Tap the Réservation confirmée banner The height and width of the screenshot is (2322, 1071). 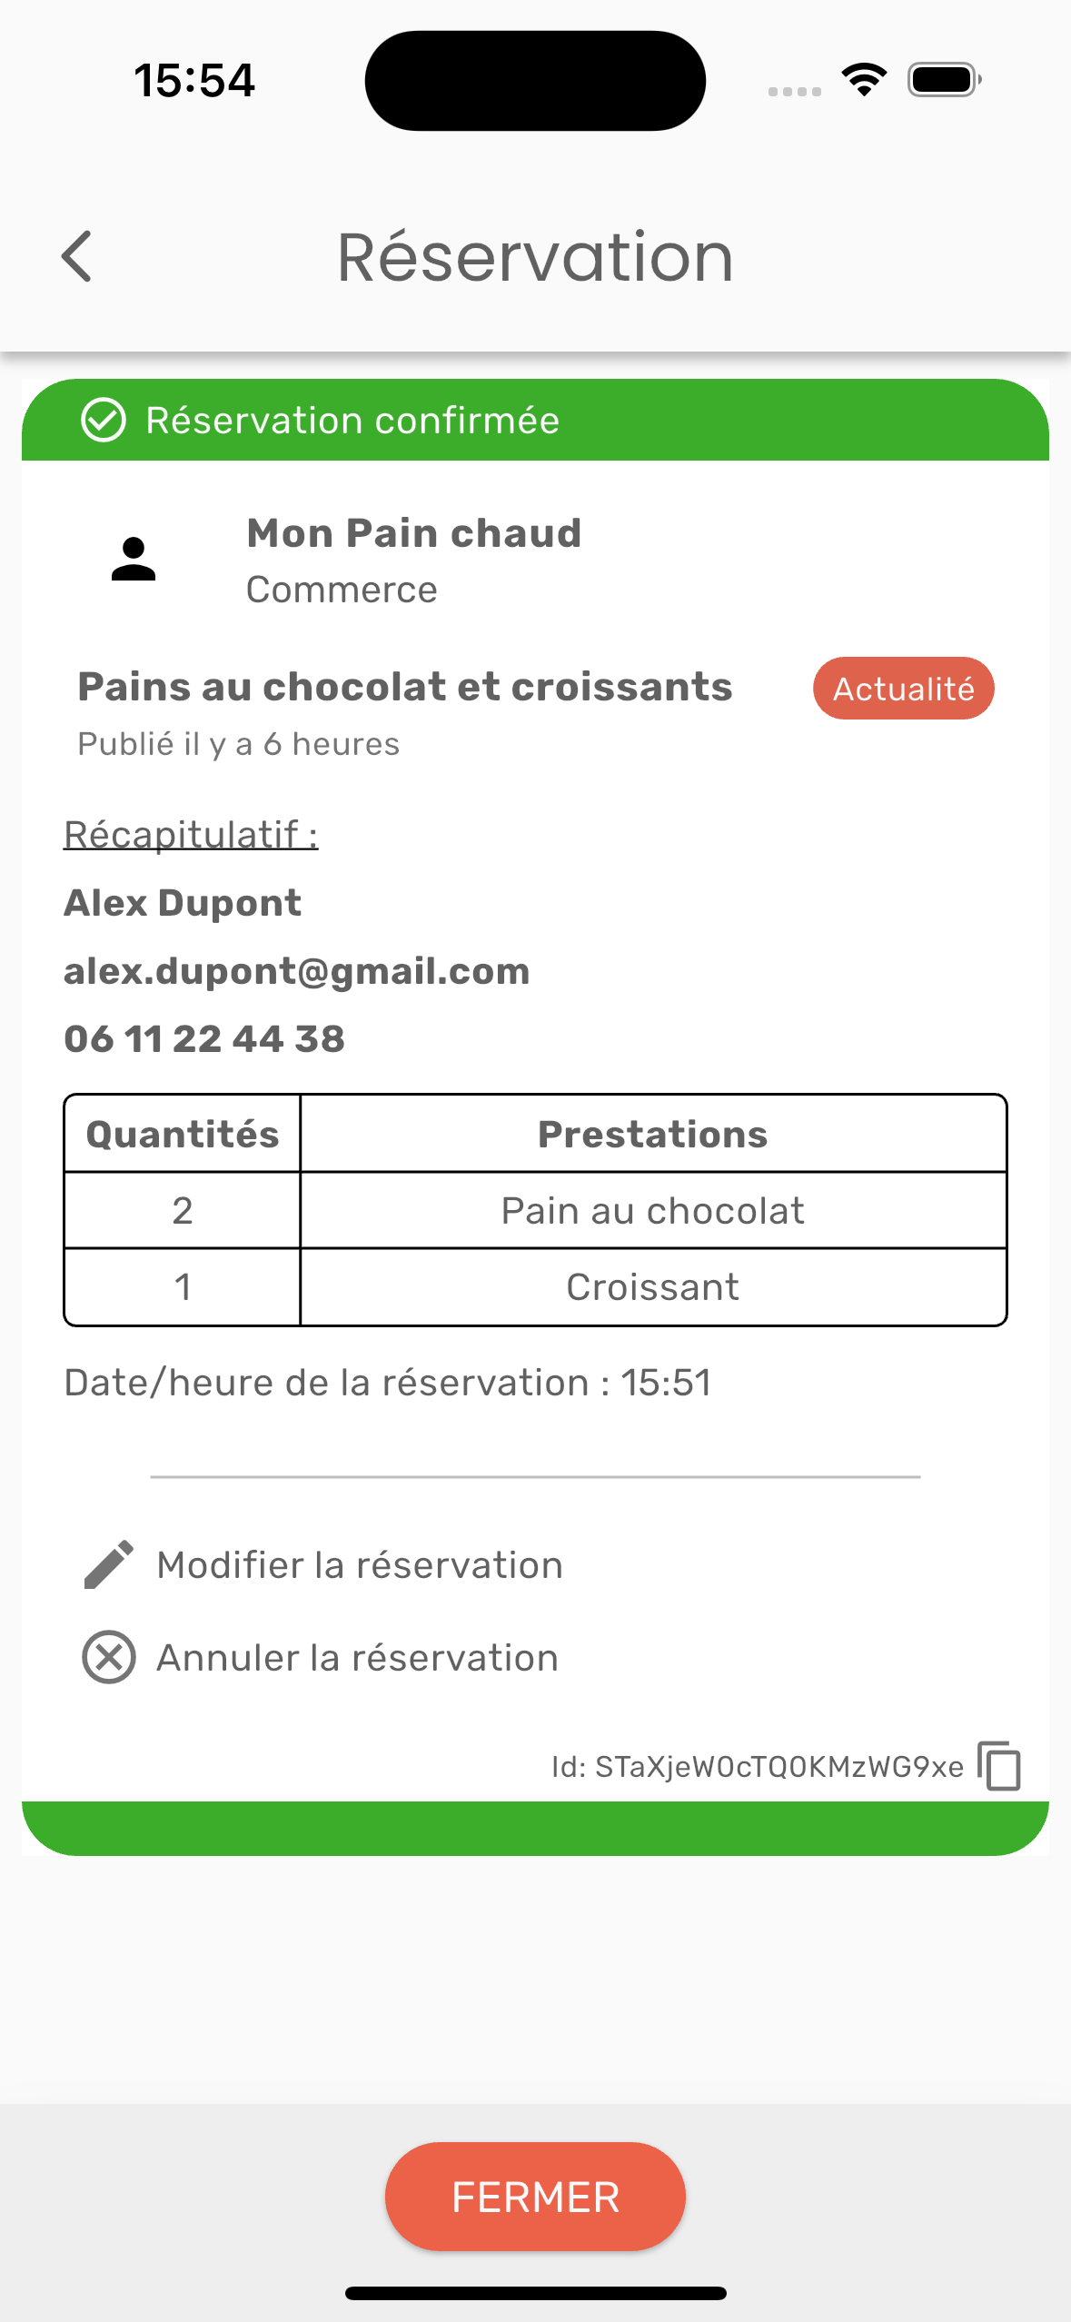535,420
